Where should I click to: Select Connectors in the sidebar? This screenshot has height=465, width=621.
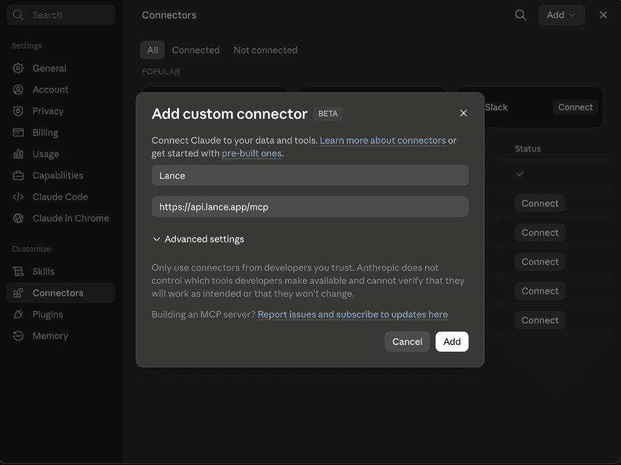(61, 293)
